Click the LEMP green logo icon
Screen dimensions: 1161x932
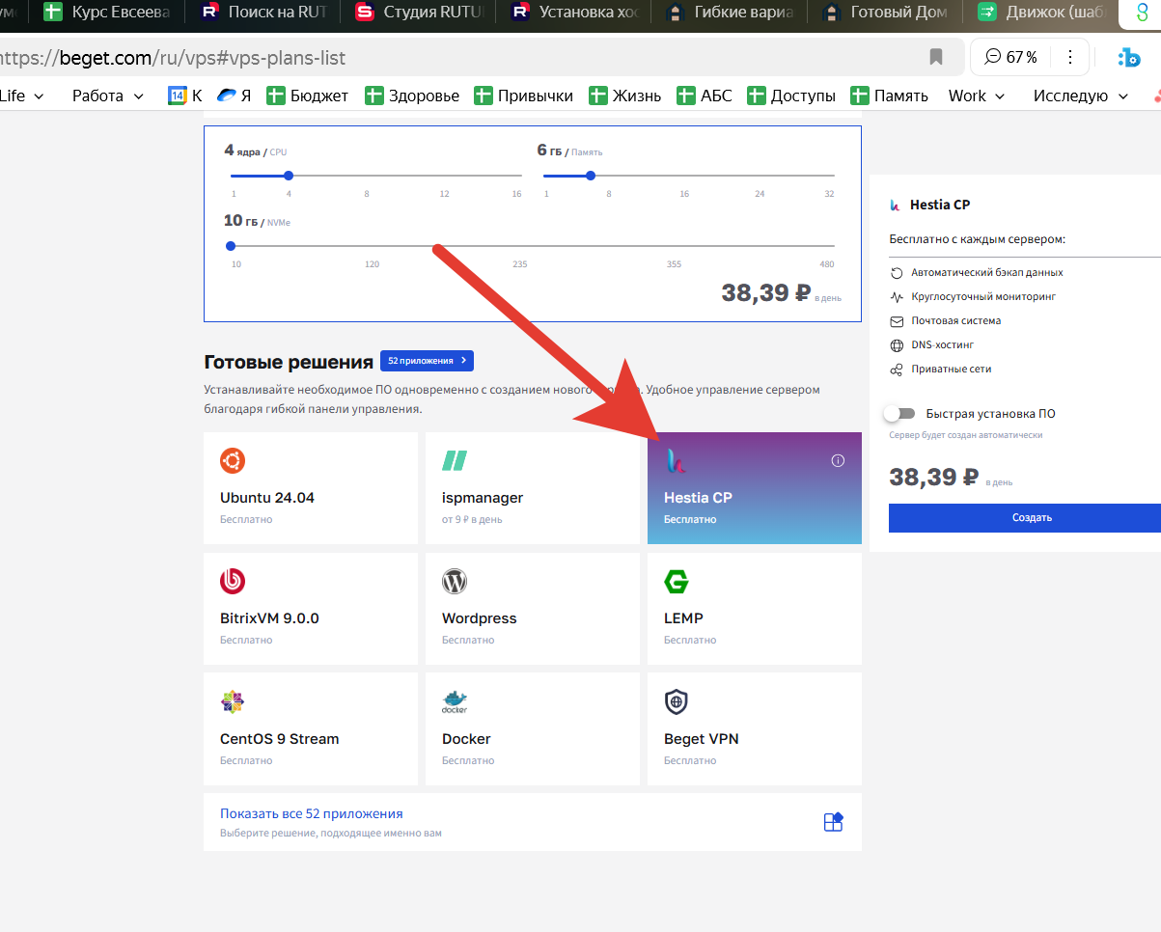[x=677, y=581]
